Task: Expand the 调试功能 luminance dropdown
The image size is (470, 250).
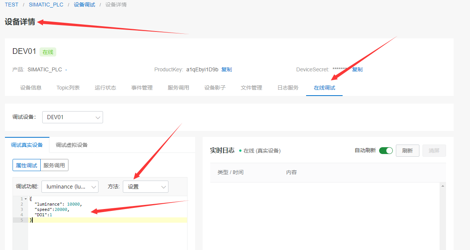Action: tap(70, 187)
